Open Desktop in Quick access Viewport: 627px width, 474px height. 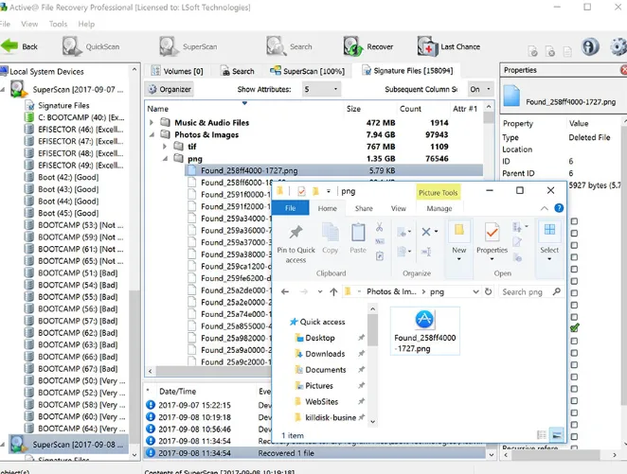tap(320, 338)
